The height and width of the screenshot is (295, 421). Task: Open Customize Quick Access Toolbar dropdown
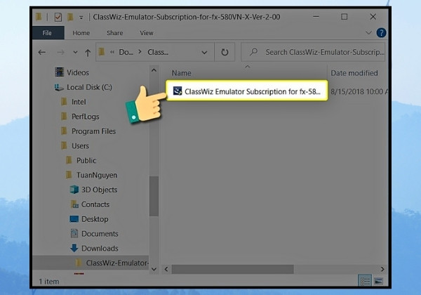(81, 18)
